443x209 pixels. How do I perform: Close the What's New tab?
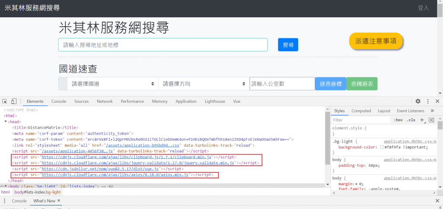pos(59,200)
